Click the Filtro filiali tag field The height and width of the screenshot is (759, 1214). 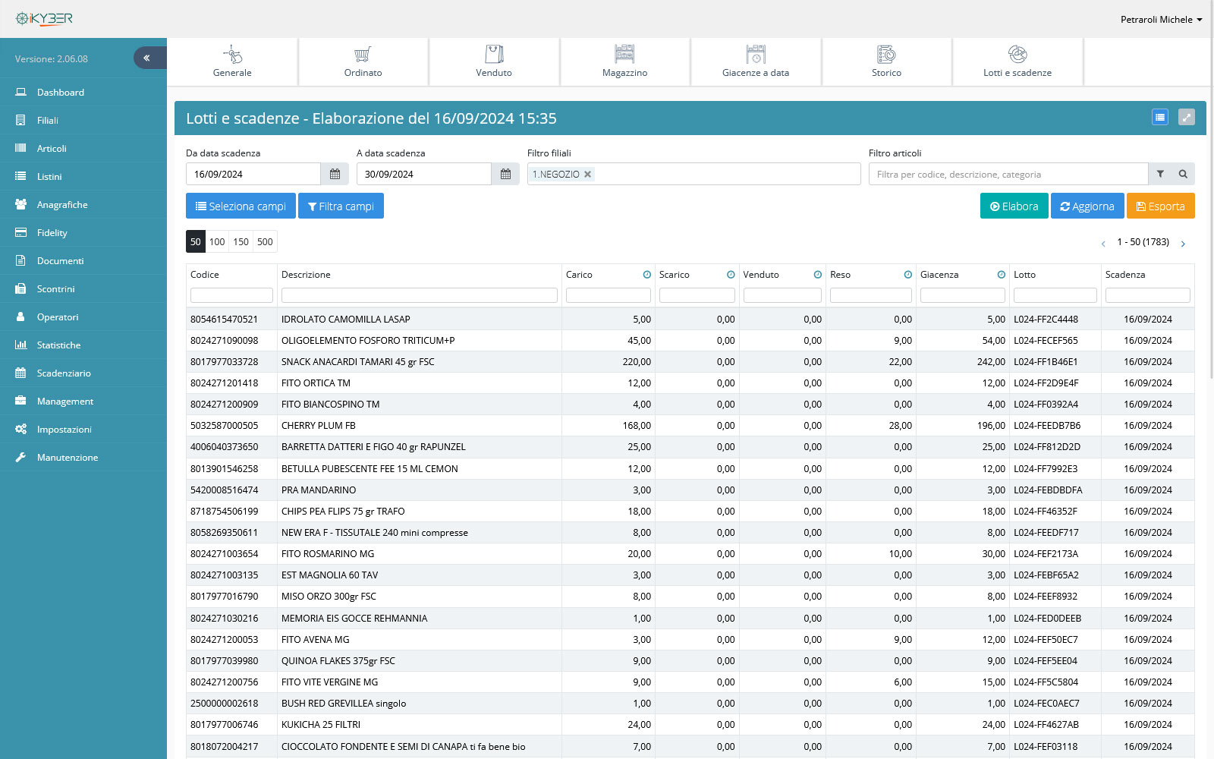pos(694,174)
